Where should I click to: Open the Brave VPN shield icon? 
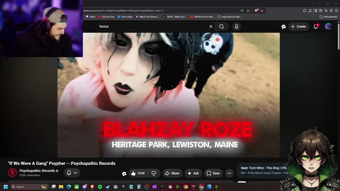(331, 11)
